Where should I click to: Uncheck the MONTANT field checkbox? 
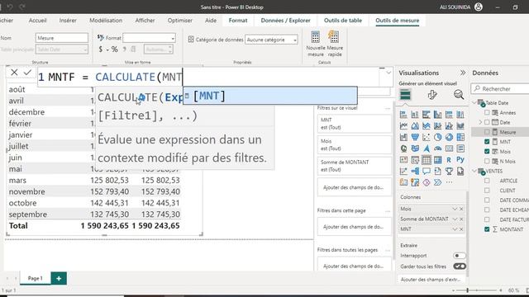(487, 229)
